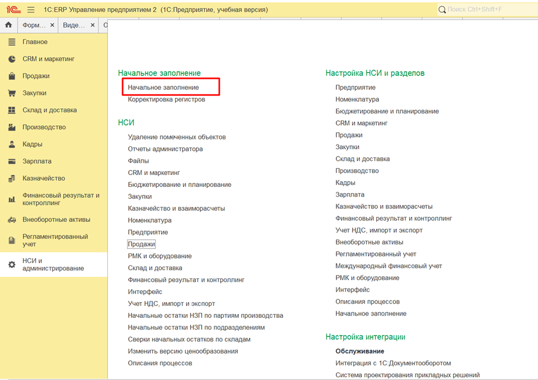Open Бюджетирование и планирование under НСИ
538x380 pixels.
[x=180, y=185]
